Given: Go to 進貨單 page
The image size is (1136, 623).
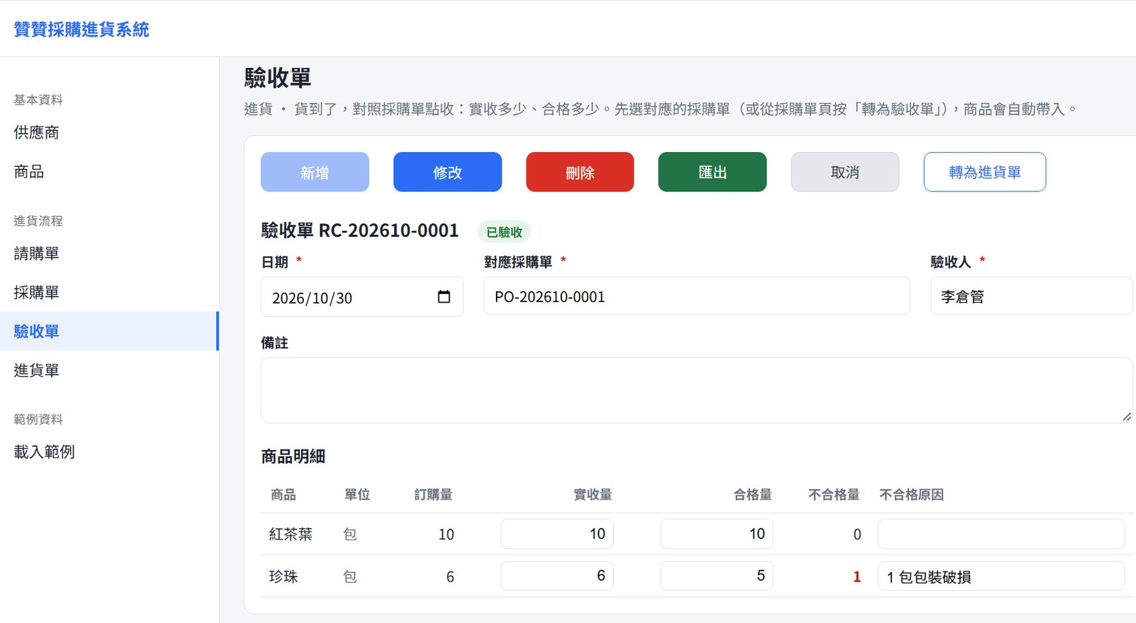Looking at the screenshot, I should click(109, 370).
